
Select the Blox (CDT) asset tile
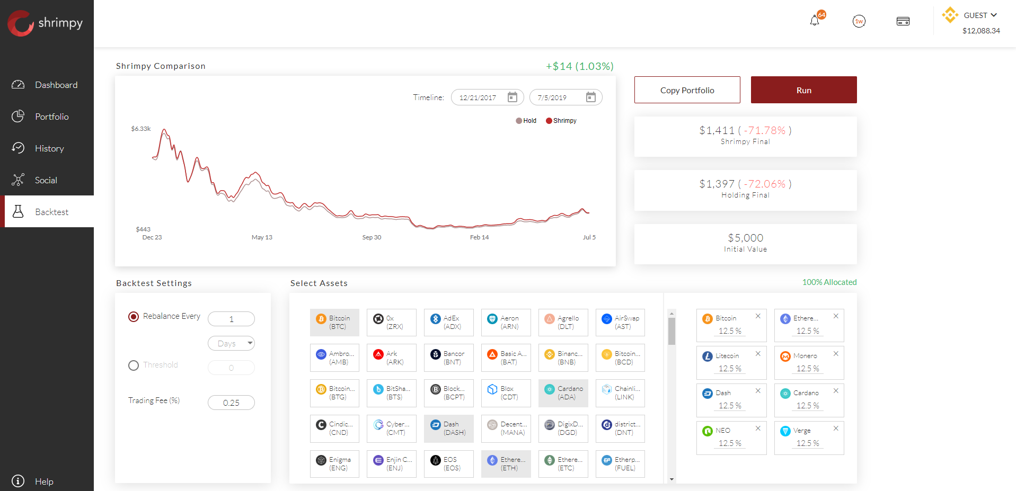(506, 393)
